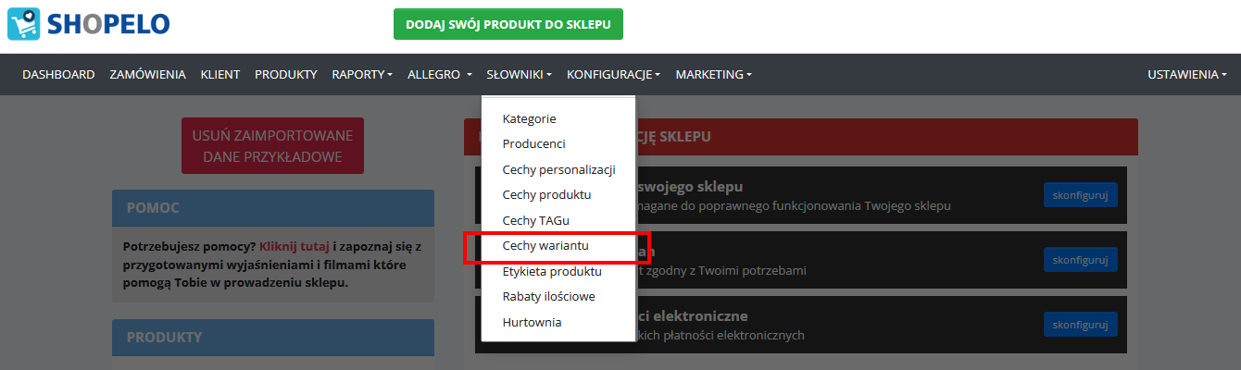This screenshot has width=1241, height=370.
Task: Open the Marketing dropdown
Action: (713, 74)
